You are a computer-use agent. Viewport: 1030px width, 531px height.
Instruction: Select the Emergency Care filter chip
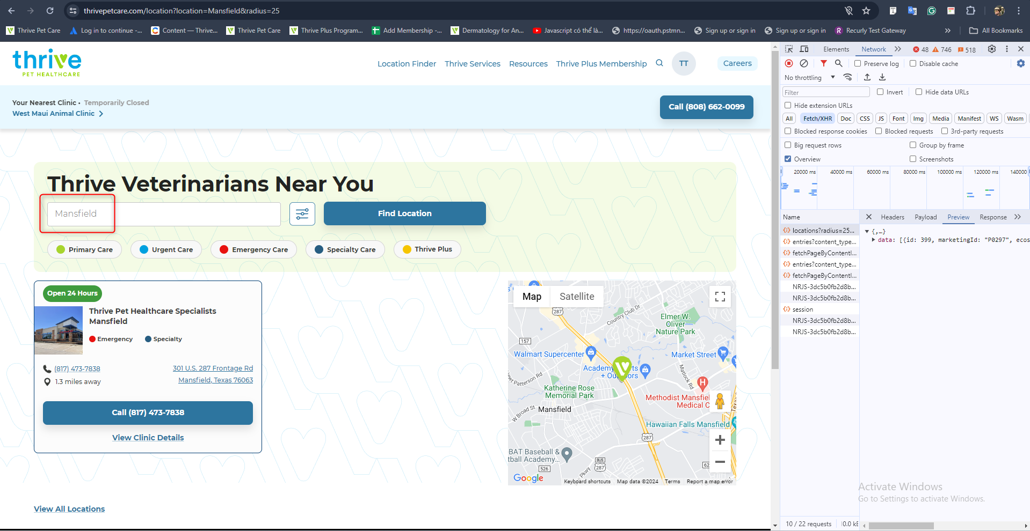pyautogui.click(x=254, y=249)
